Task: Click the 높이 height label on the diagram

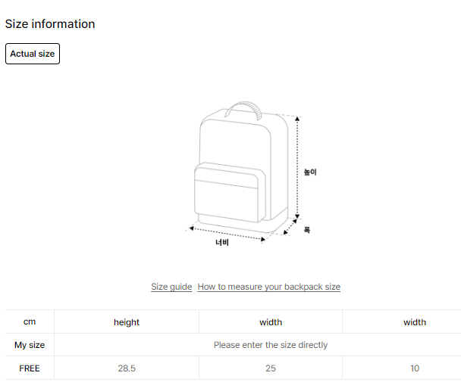Action: pos(310,172)
